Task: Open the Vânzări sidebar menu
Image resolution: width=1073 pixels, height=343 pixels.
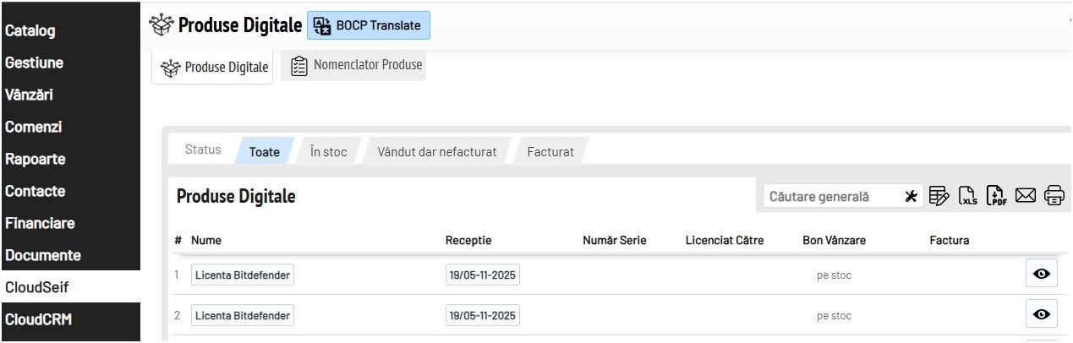Action: (x=29, y=95)
